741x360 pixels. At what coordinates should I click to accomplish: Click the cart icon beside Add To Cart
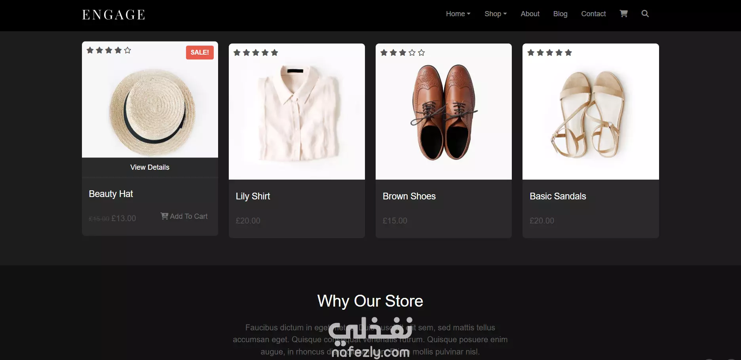[164, 216]
